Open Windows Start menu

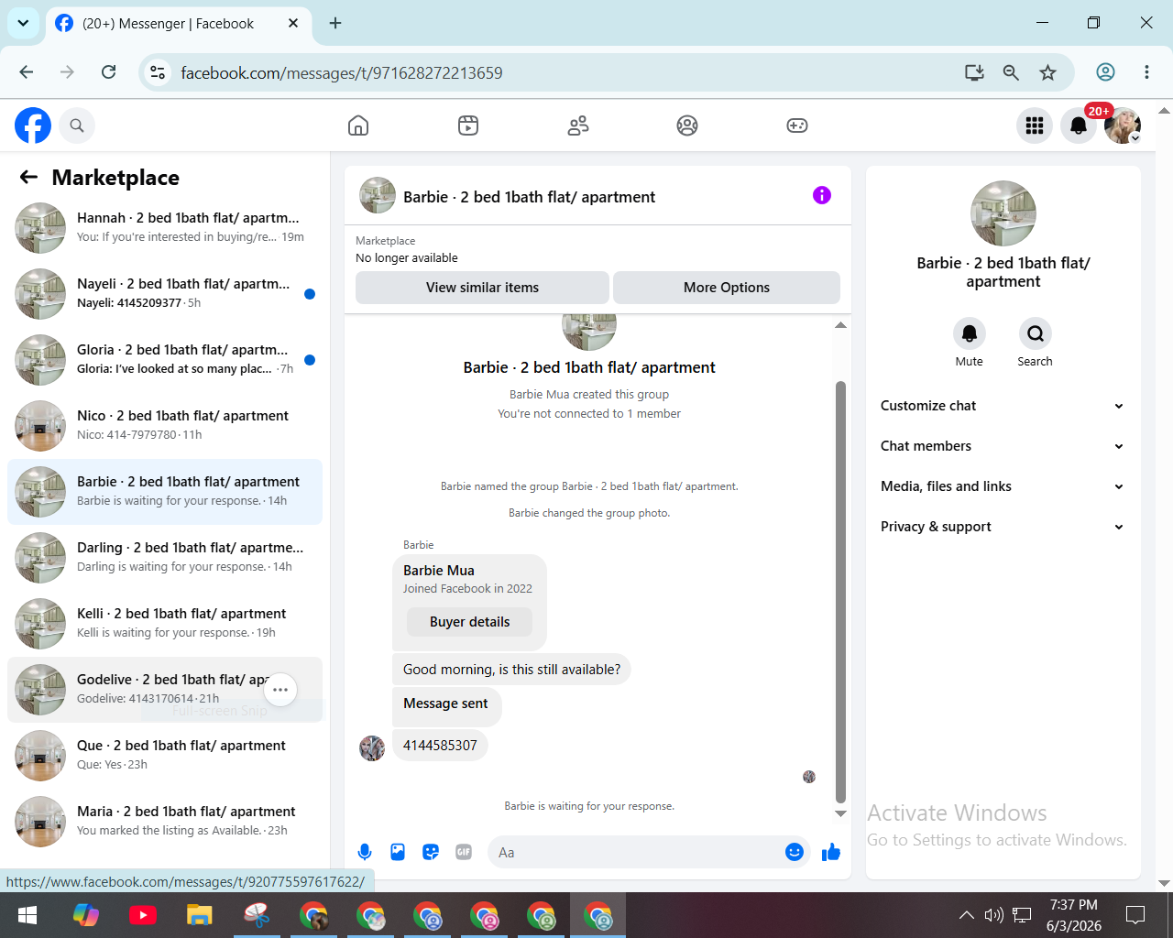click(x=27, y=915)
